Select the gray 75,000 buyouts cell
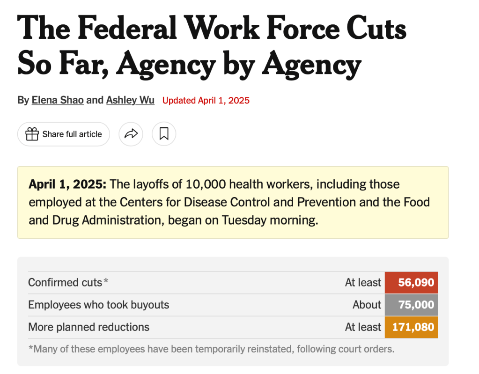Viewport: 479px width, 374px height. click(x=411, y=305)
